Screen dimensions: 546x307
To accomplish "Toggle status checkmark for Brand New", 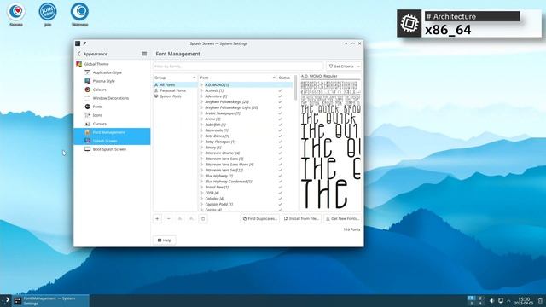I will (x=281, y=188).
